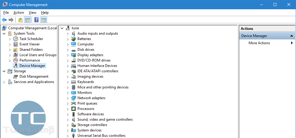Expand the System devices category
296x138 pixels.
pyautogui.click(x=68, y=131)
